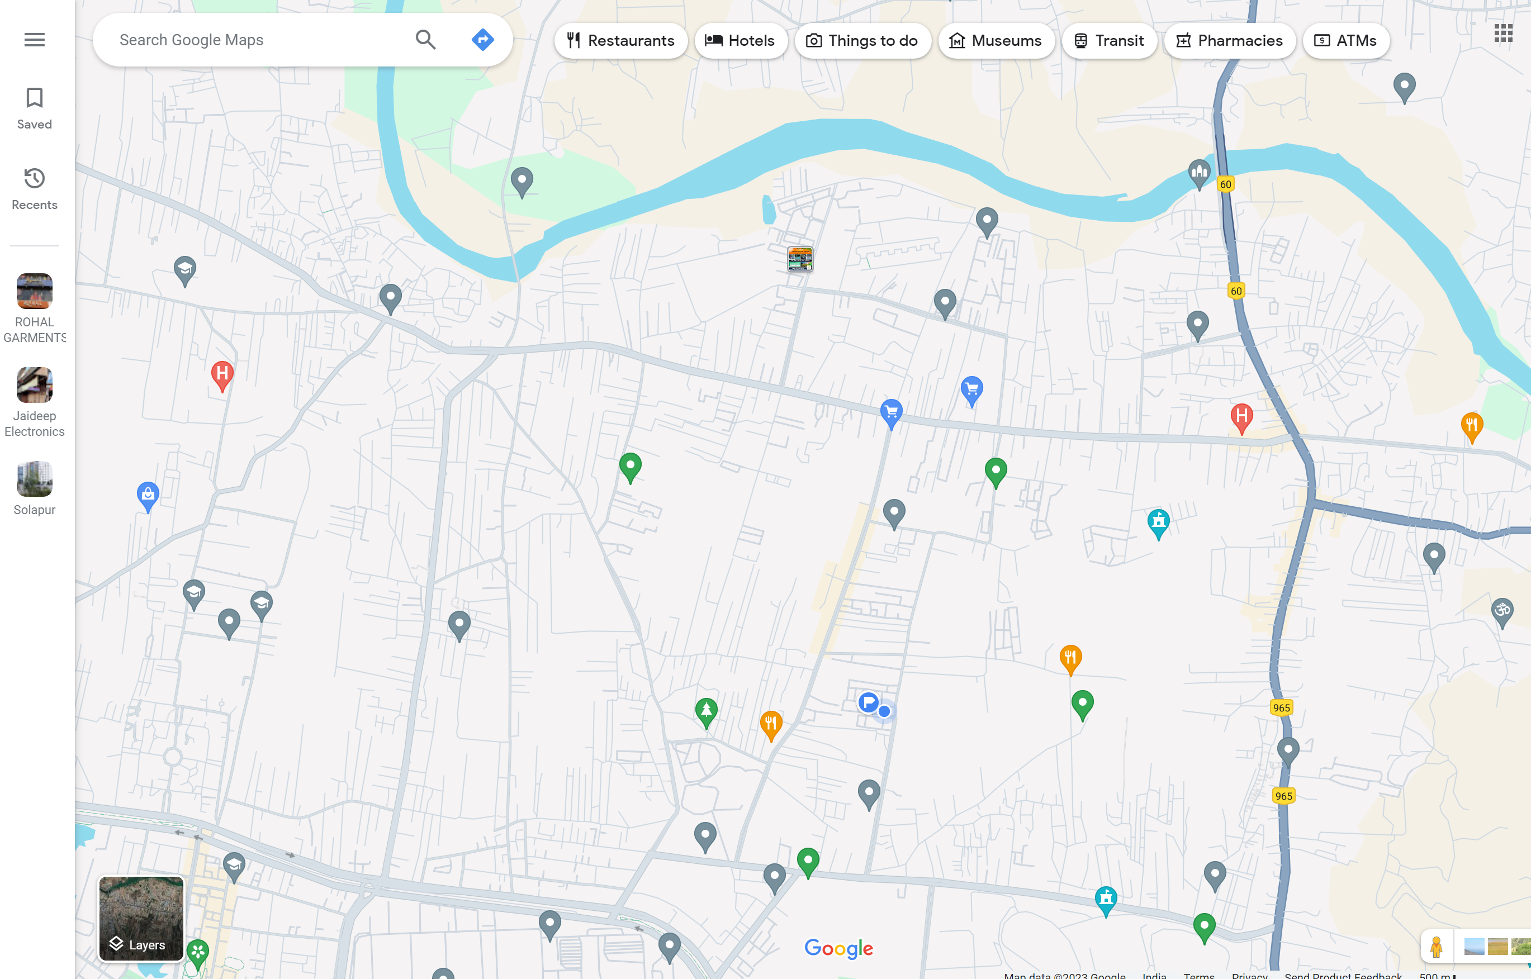Select Things to do chip
This screenshot has width=1531, height=979.
pos(862,41)
